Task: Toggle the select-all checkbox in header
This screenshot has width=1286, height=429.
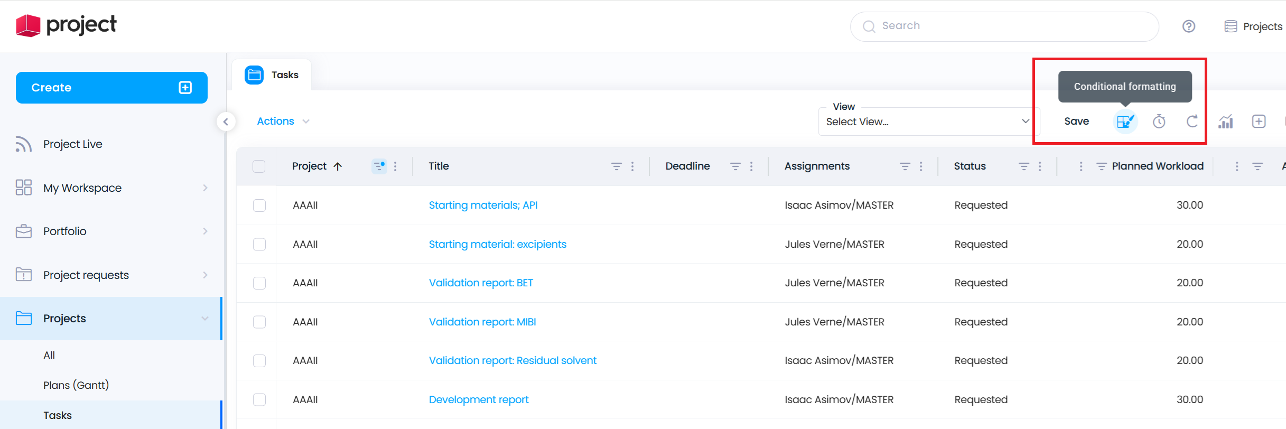Action: coord(259,166)
